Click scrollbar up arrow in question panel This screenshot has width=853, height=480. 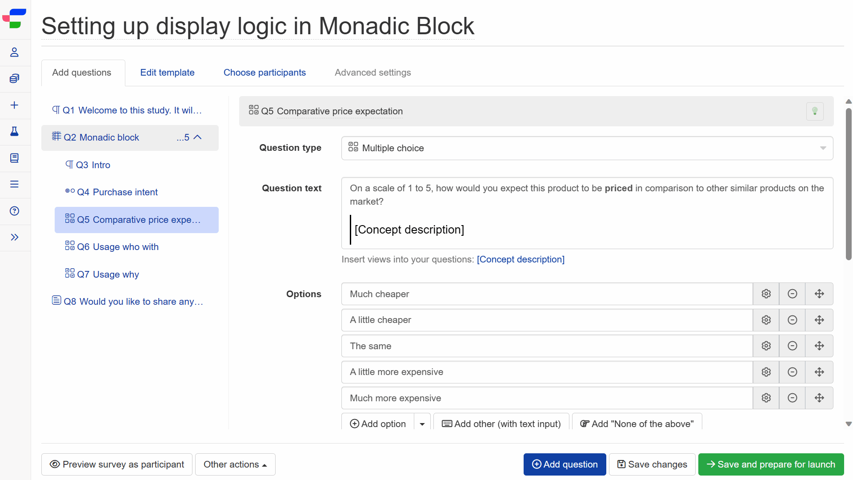[848, 101]
